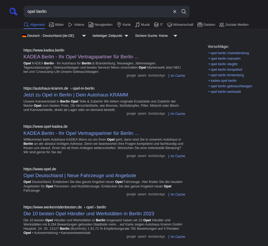The image size is (268, 246).
Task: Click google engine label under kadea.berlin result
Action: (131, 75)
